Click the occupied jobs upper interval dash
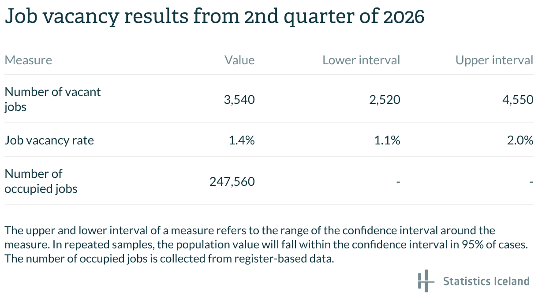 (x=531, y=181)
